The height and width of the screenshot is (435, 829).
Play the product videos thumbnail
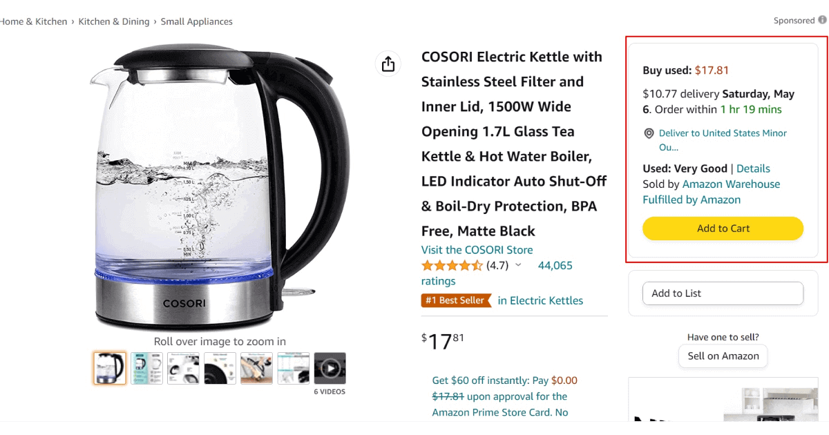point(330,369)
